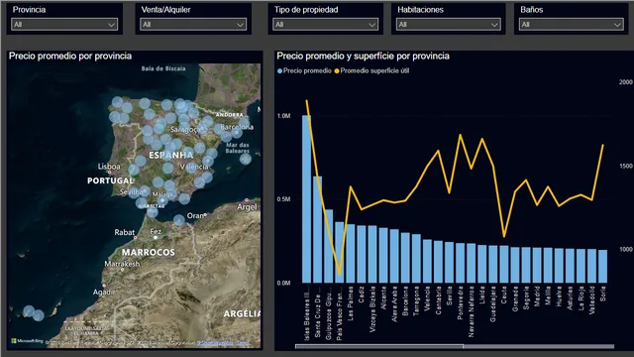Screen dimensions: 634x357
Task: Select the Alicante bar
Action: 383,255
